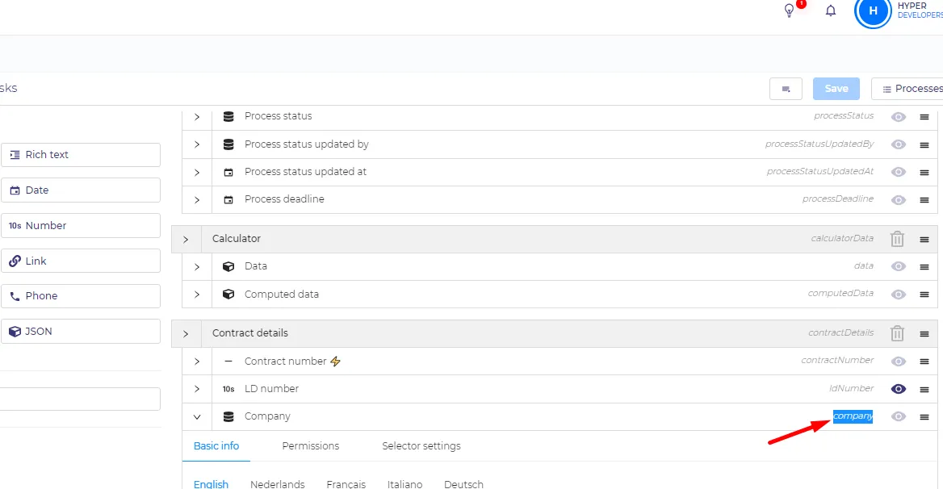Expand the Calculator section
Viewport: 943px width, 489px height.
(x=186, y=239)
